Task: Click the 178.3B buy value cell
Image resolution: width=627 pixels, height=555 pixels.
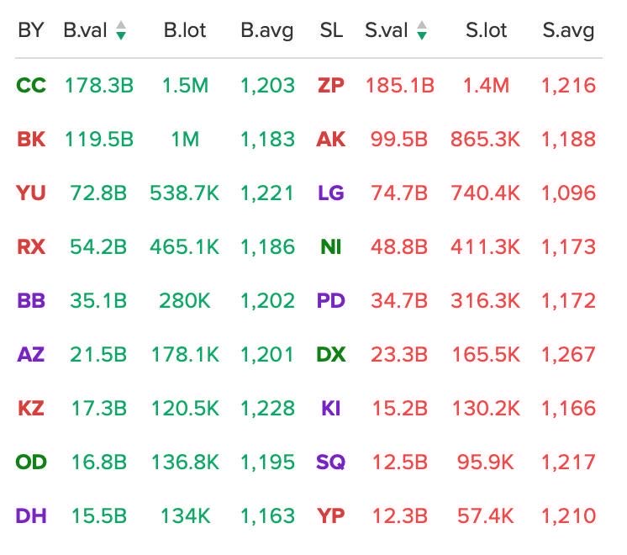Action: pos(98,85)
